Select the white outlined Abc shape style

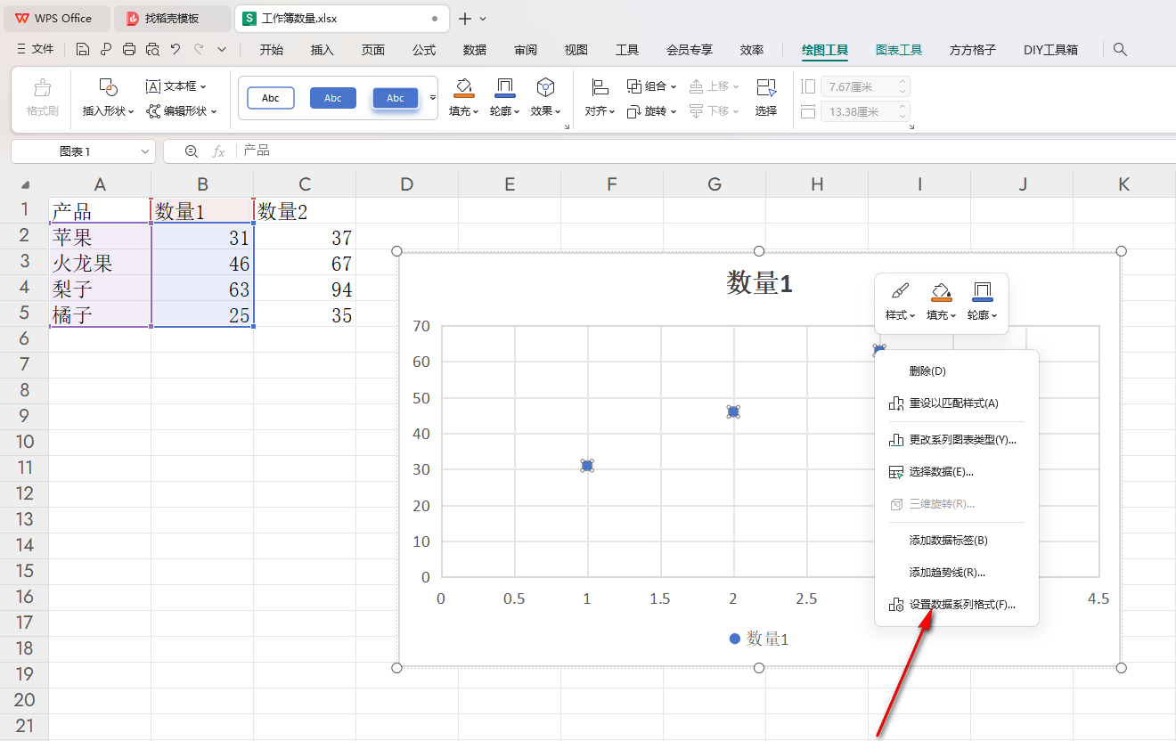tap(270, 98)
